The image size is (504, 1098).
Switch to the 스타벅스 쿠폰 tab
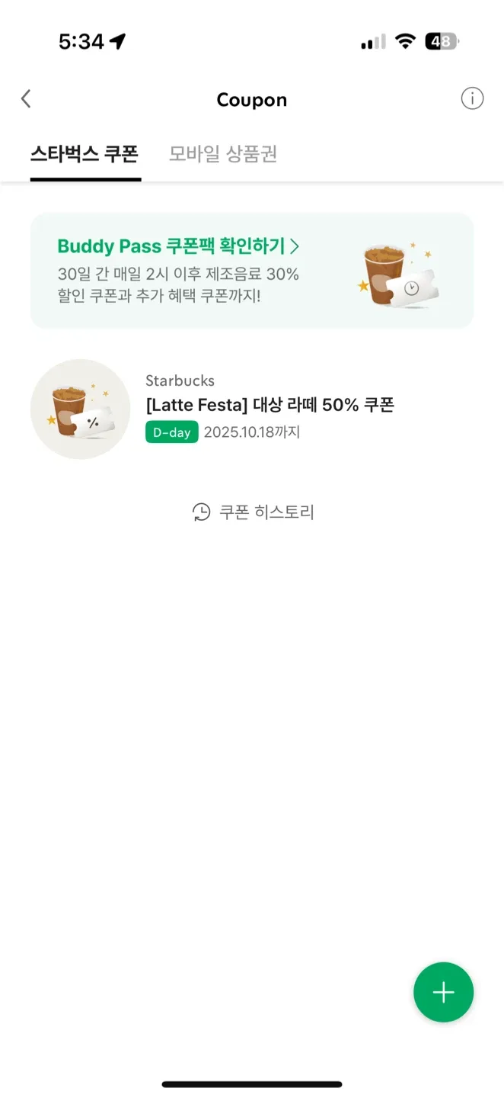(x=85, y=154)
